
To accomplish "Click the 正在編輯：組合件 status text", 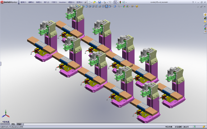I will pos(181,127).
